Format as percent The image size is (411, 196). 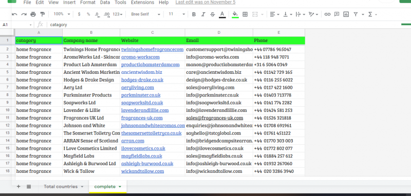[88, 14]
